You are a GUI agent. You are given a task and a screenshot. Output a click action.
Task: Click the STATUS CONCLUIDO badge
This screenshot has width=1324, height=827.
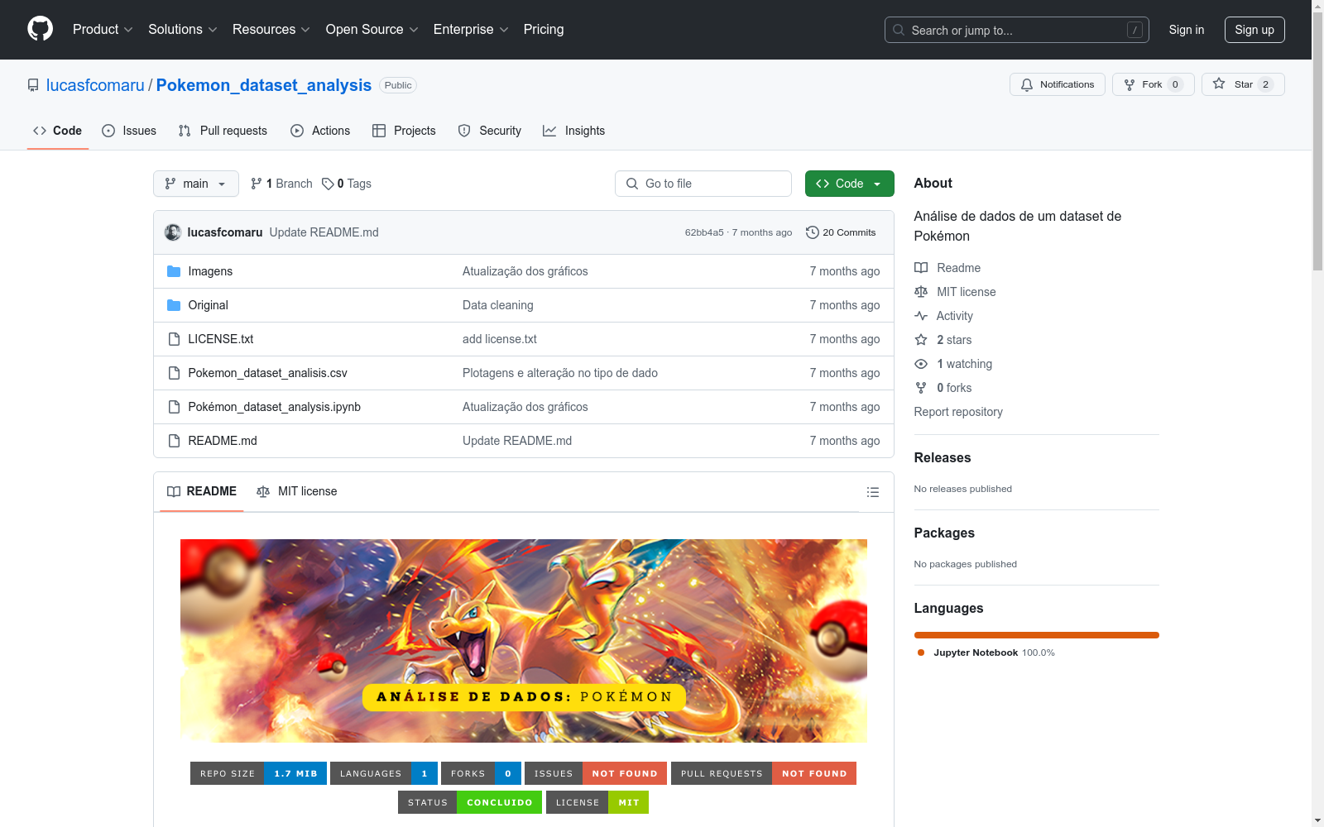click(x=470, y=802)
